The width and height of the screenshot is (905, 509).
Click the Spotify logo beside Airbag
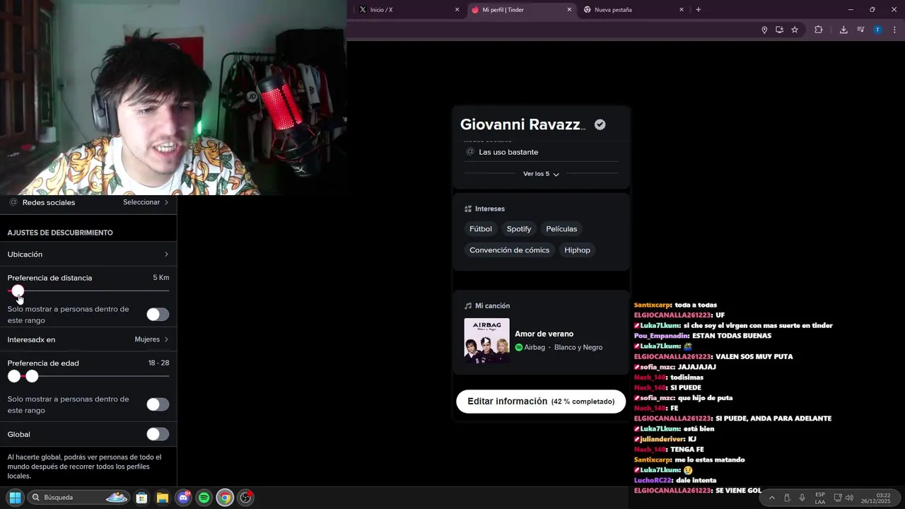click(519, 347)
